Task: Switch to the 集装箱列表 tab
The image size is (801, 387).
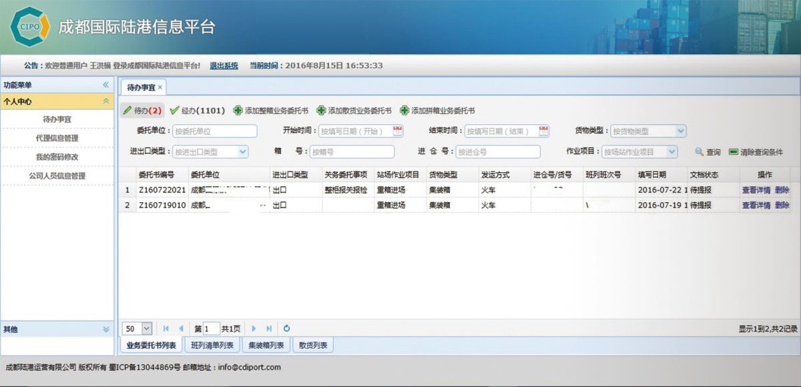Action: pyautogui.click(x=266, y=345)
